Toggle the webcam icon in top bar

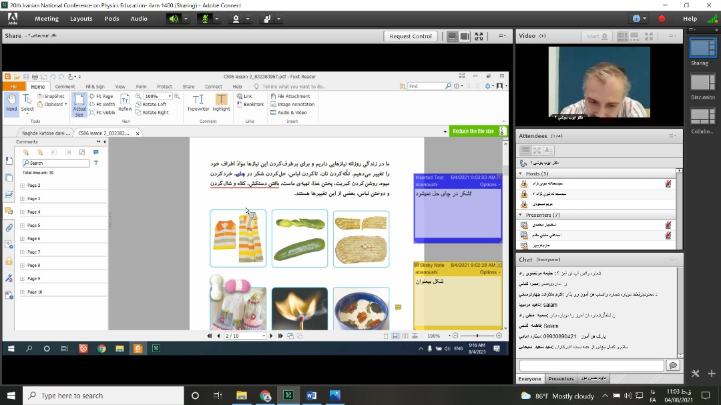tap(236, 19)
